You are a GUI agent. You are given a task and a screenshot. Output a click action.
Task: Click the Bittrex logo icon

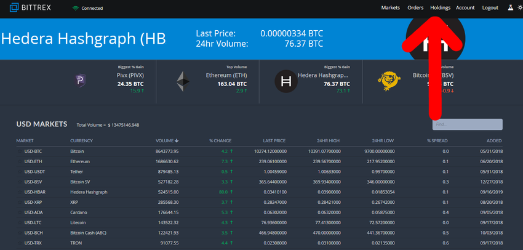click(9, 8)
